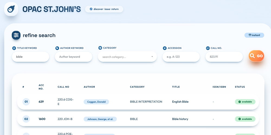Screen dimensions: 271x135
Task: Click call number 220 JOH-B
Action: coord(65,119)
